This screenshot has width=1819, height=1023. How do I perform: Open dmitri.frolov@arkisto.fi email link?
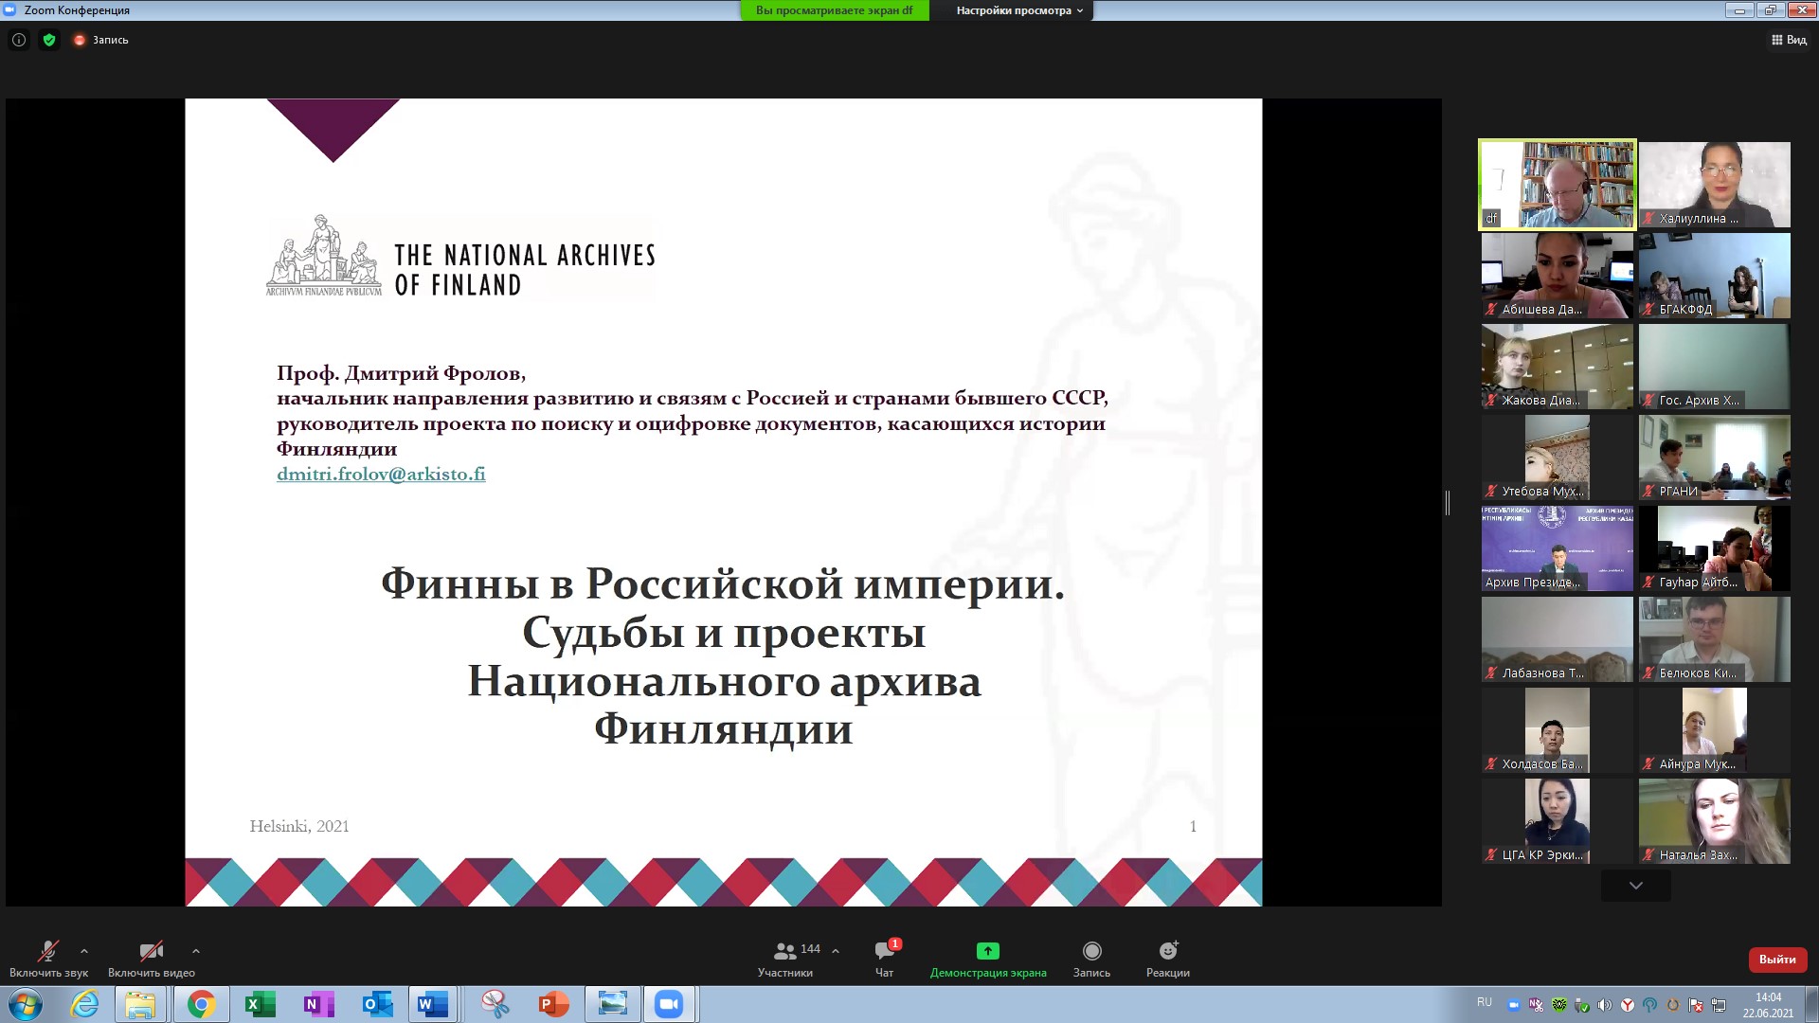tap(381, 474)
